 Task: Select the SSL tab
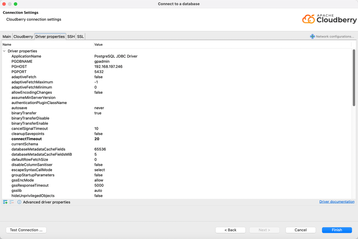pos(80,37)
